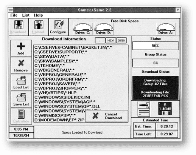Toggle the DATED filter button
This screenshot has width=196, height=155.
121,40
